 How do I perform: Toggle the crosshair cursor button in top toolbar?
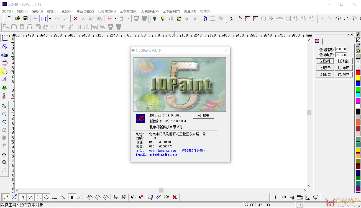[35, 19]
